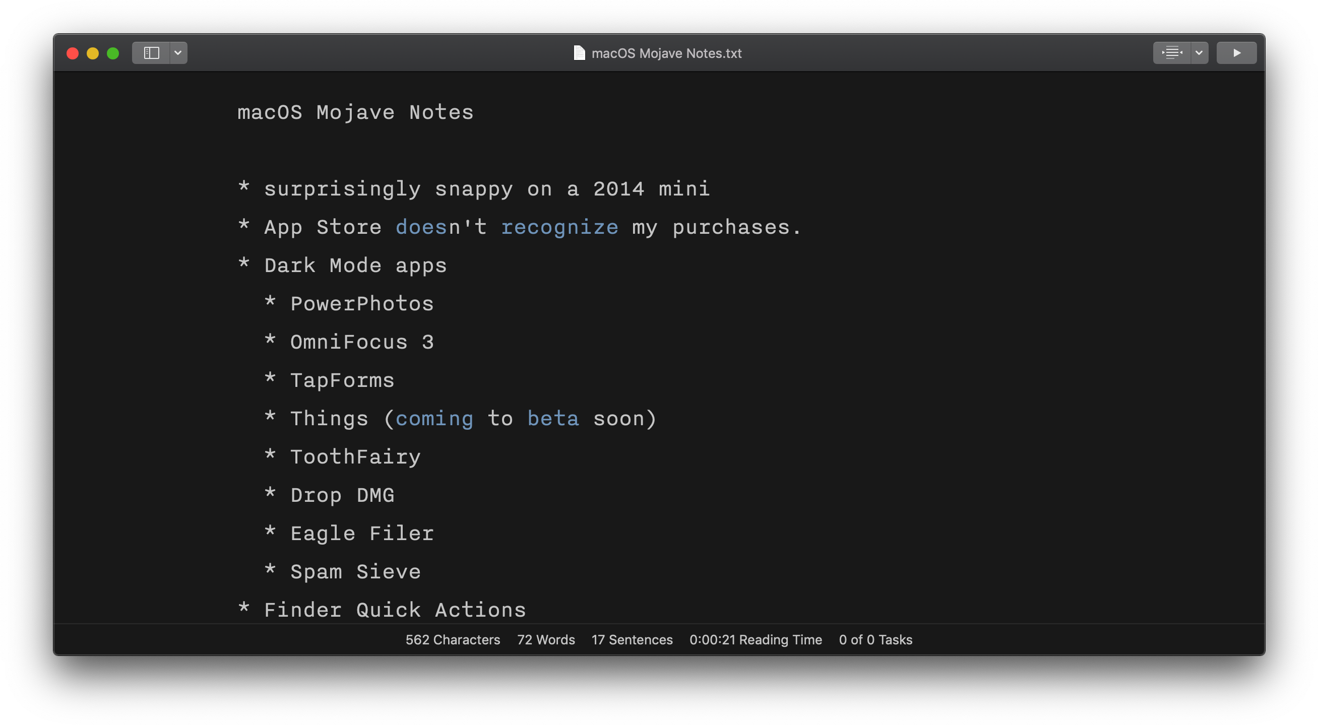The height and width of the screenshot is (725, 1318).
Task: Expand the format options dropdown chevron
Action: pos(1199,53)
